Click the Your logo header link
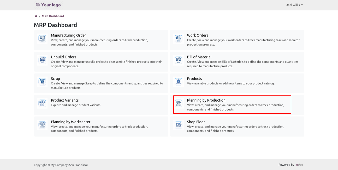 click(48, 5)
